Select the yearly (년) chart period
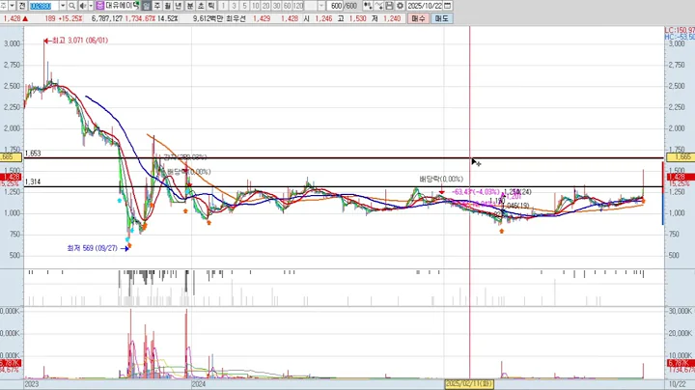This screenshot has height=390, width=695. tap(179, 6)
